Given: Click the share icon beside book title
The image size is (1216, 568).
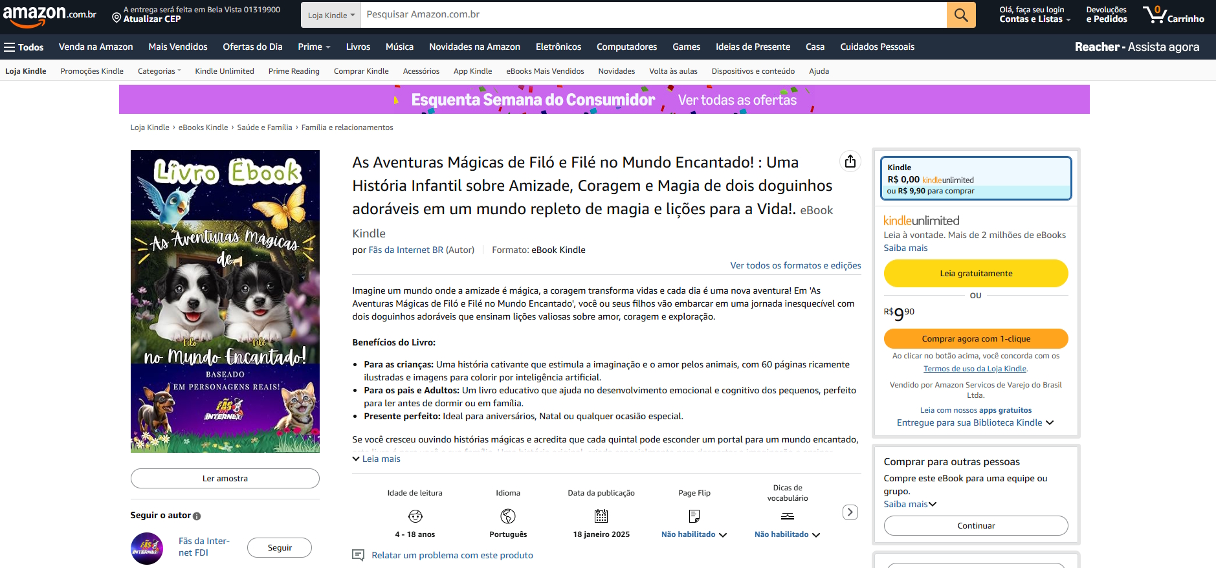Looking at the screenshot, I should tap(850, 161).
